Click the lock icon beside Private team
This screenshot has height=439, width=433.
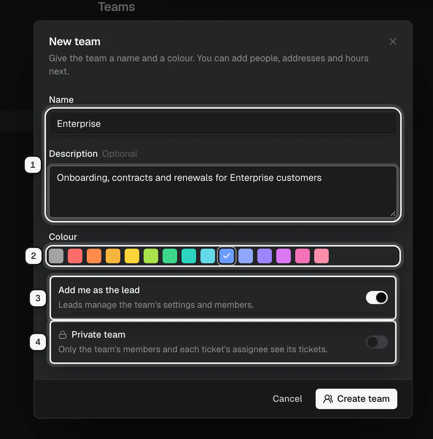tap(63, 335)
